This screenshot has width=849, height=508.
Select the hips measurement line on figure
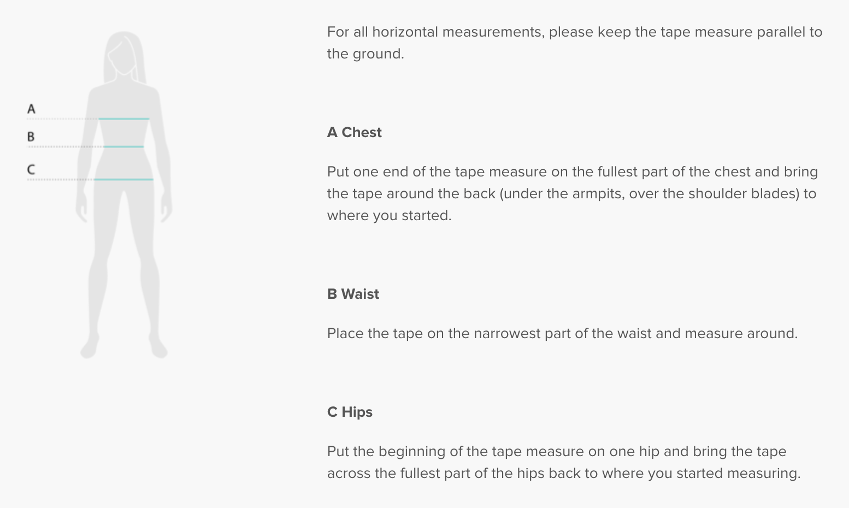pos(123,179)
